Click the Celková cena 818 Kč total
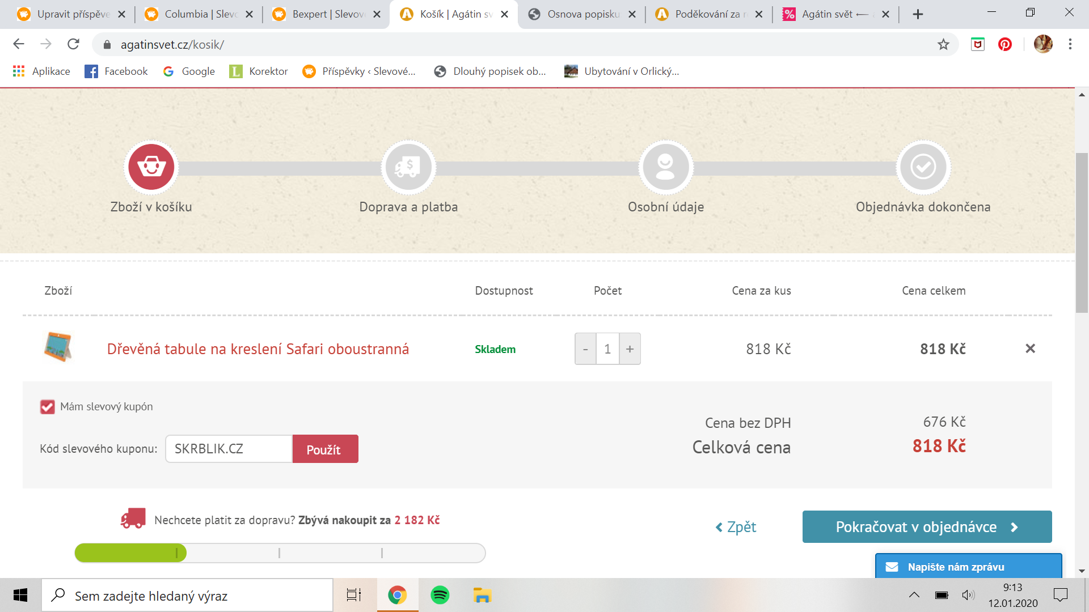The width and height of the screenshot is (1089, 612). point(939,447)
